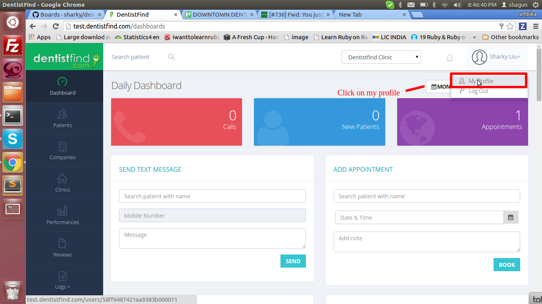Image resolution: width=542 pixels, height=304 pixels.
Task: Click the Message text area
Action: point(212,238)
